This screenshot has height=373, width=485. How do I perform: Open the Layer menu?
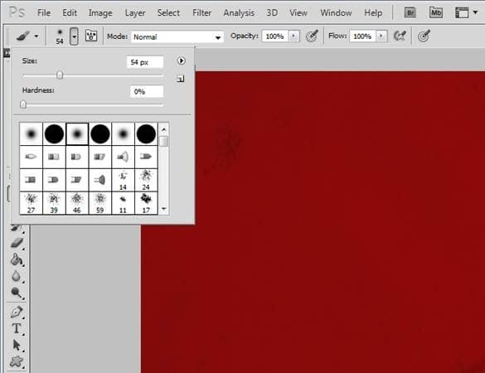click(135, 13)
